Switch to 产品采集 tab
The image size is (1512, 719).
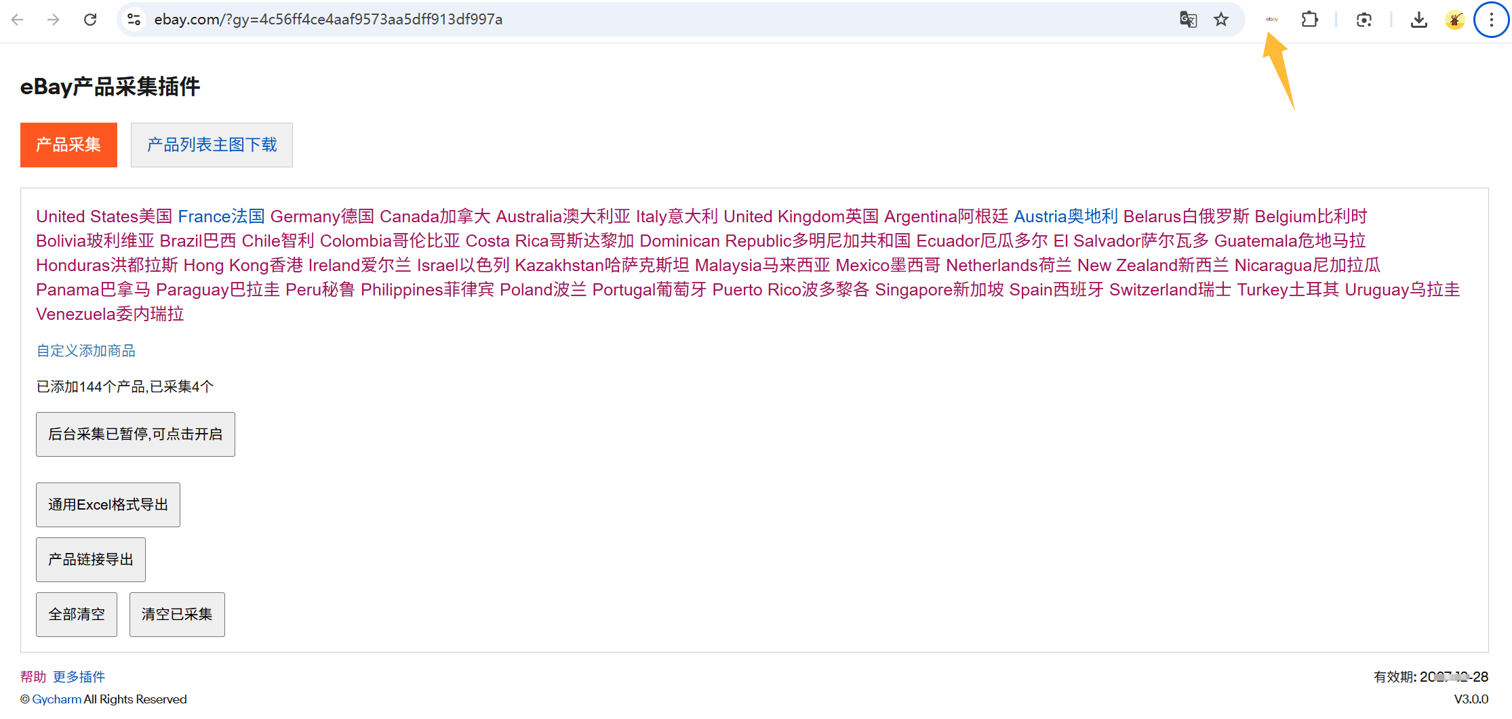point(68,145)
